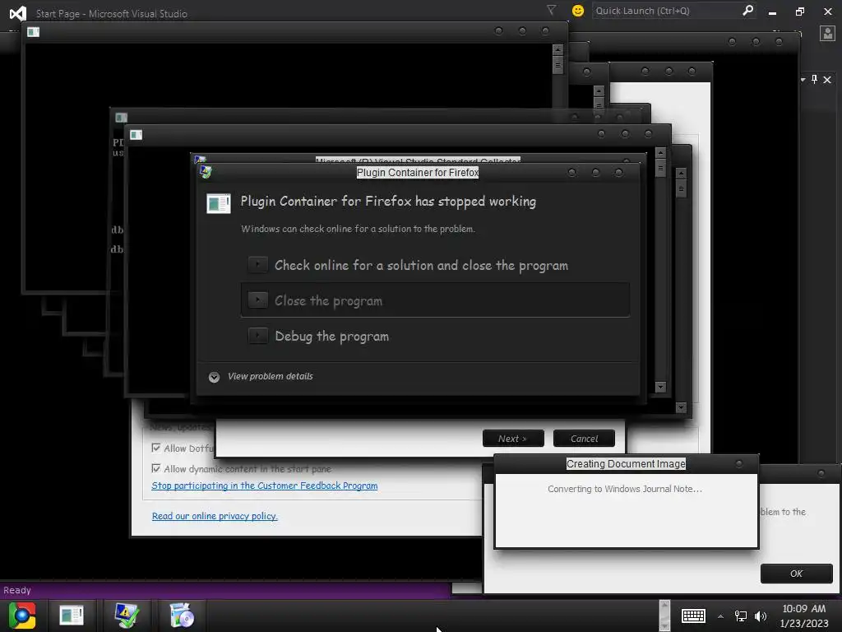Click the third console window's title icon
842x632 pixels.
click(136, 134)
